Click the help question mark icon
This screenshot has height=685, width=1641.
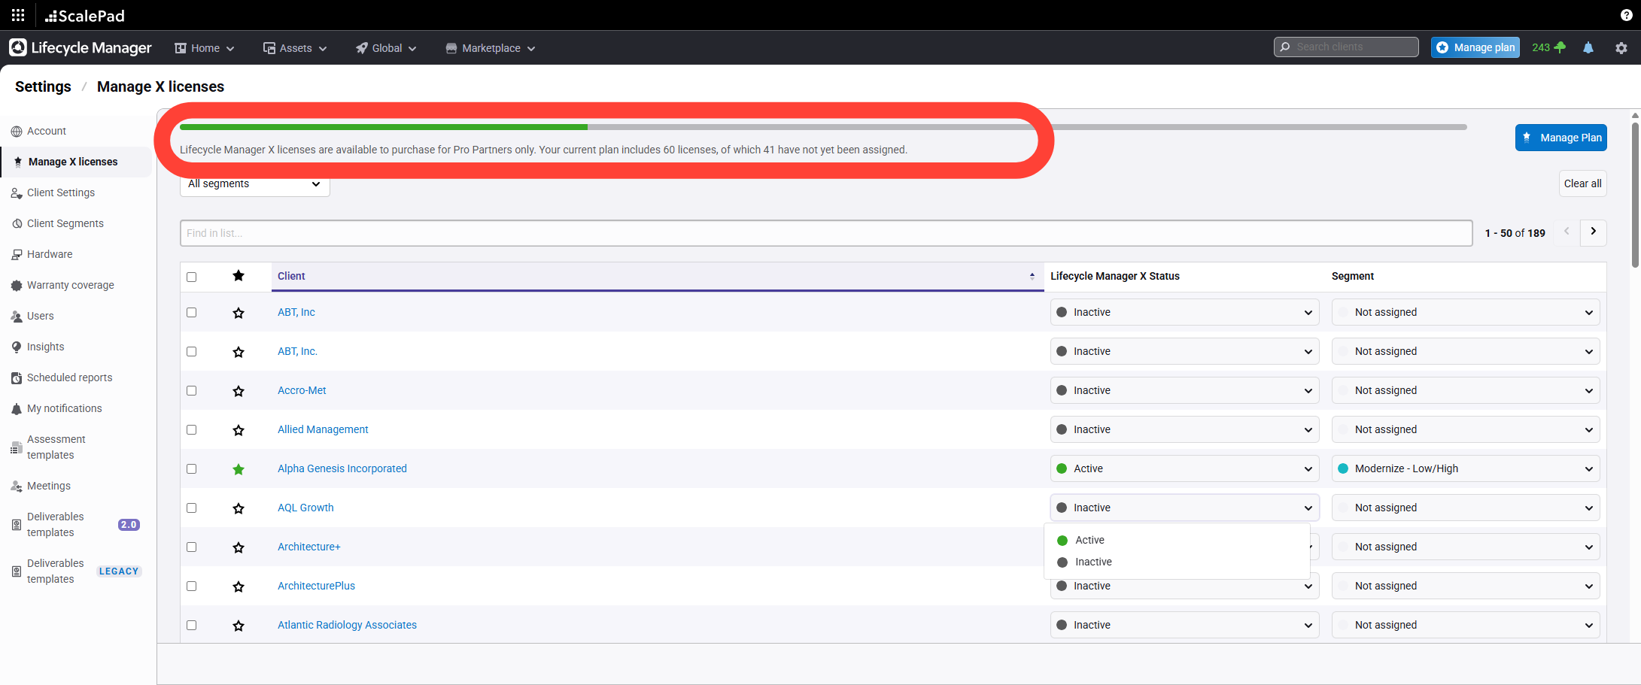(1626, 15)
